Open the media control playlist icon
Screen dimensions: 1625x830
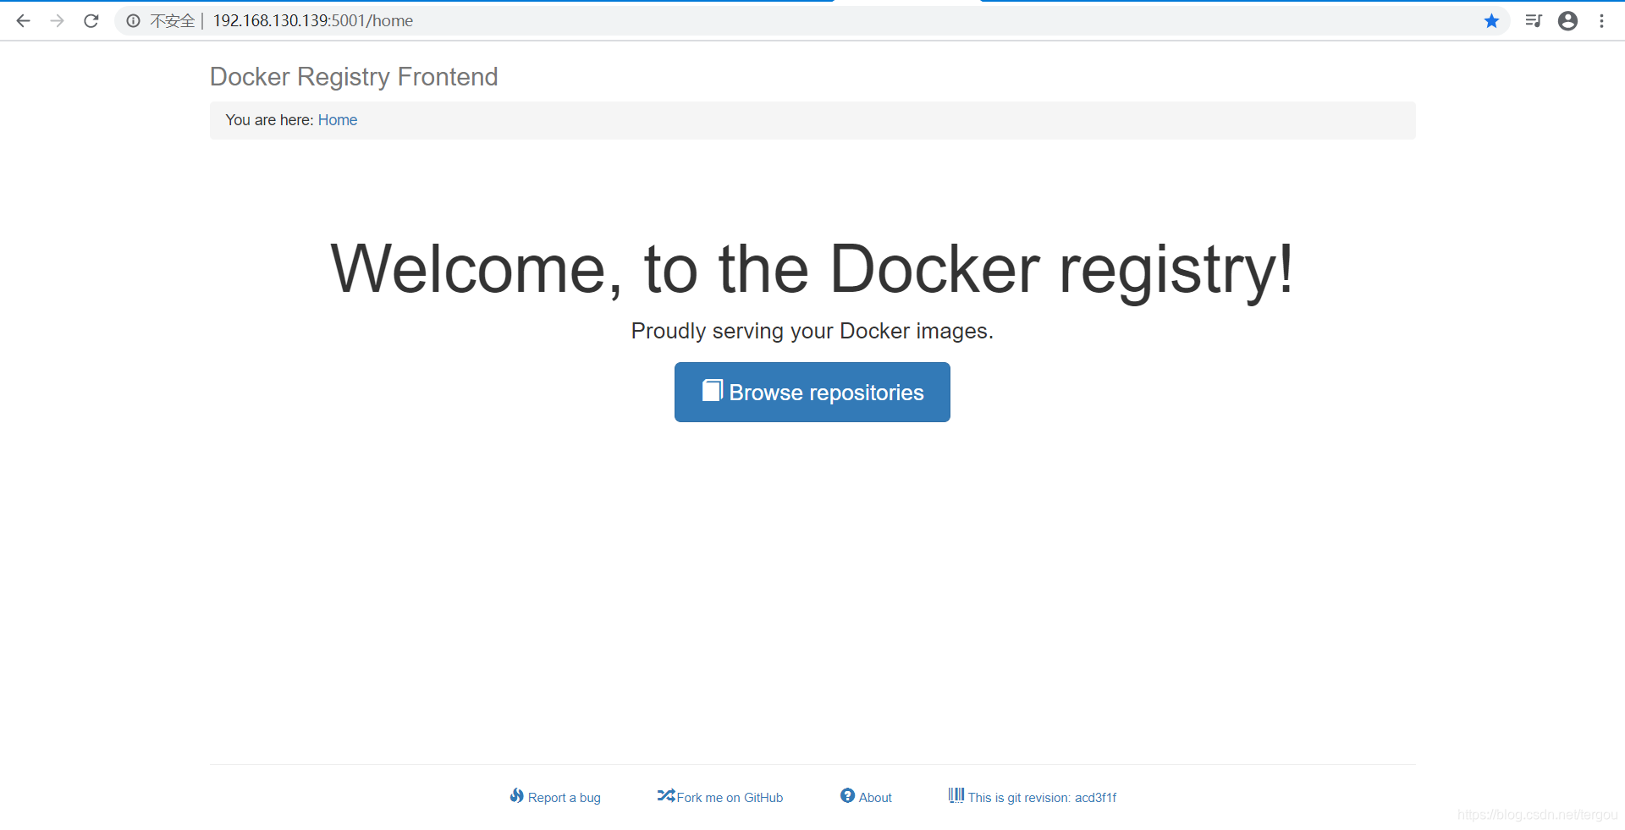pyautogui.click(x=1534, y=20)
